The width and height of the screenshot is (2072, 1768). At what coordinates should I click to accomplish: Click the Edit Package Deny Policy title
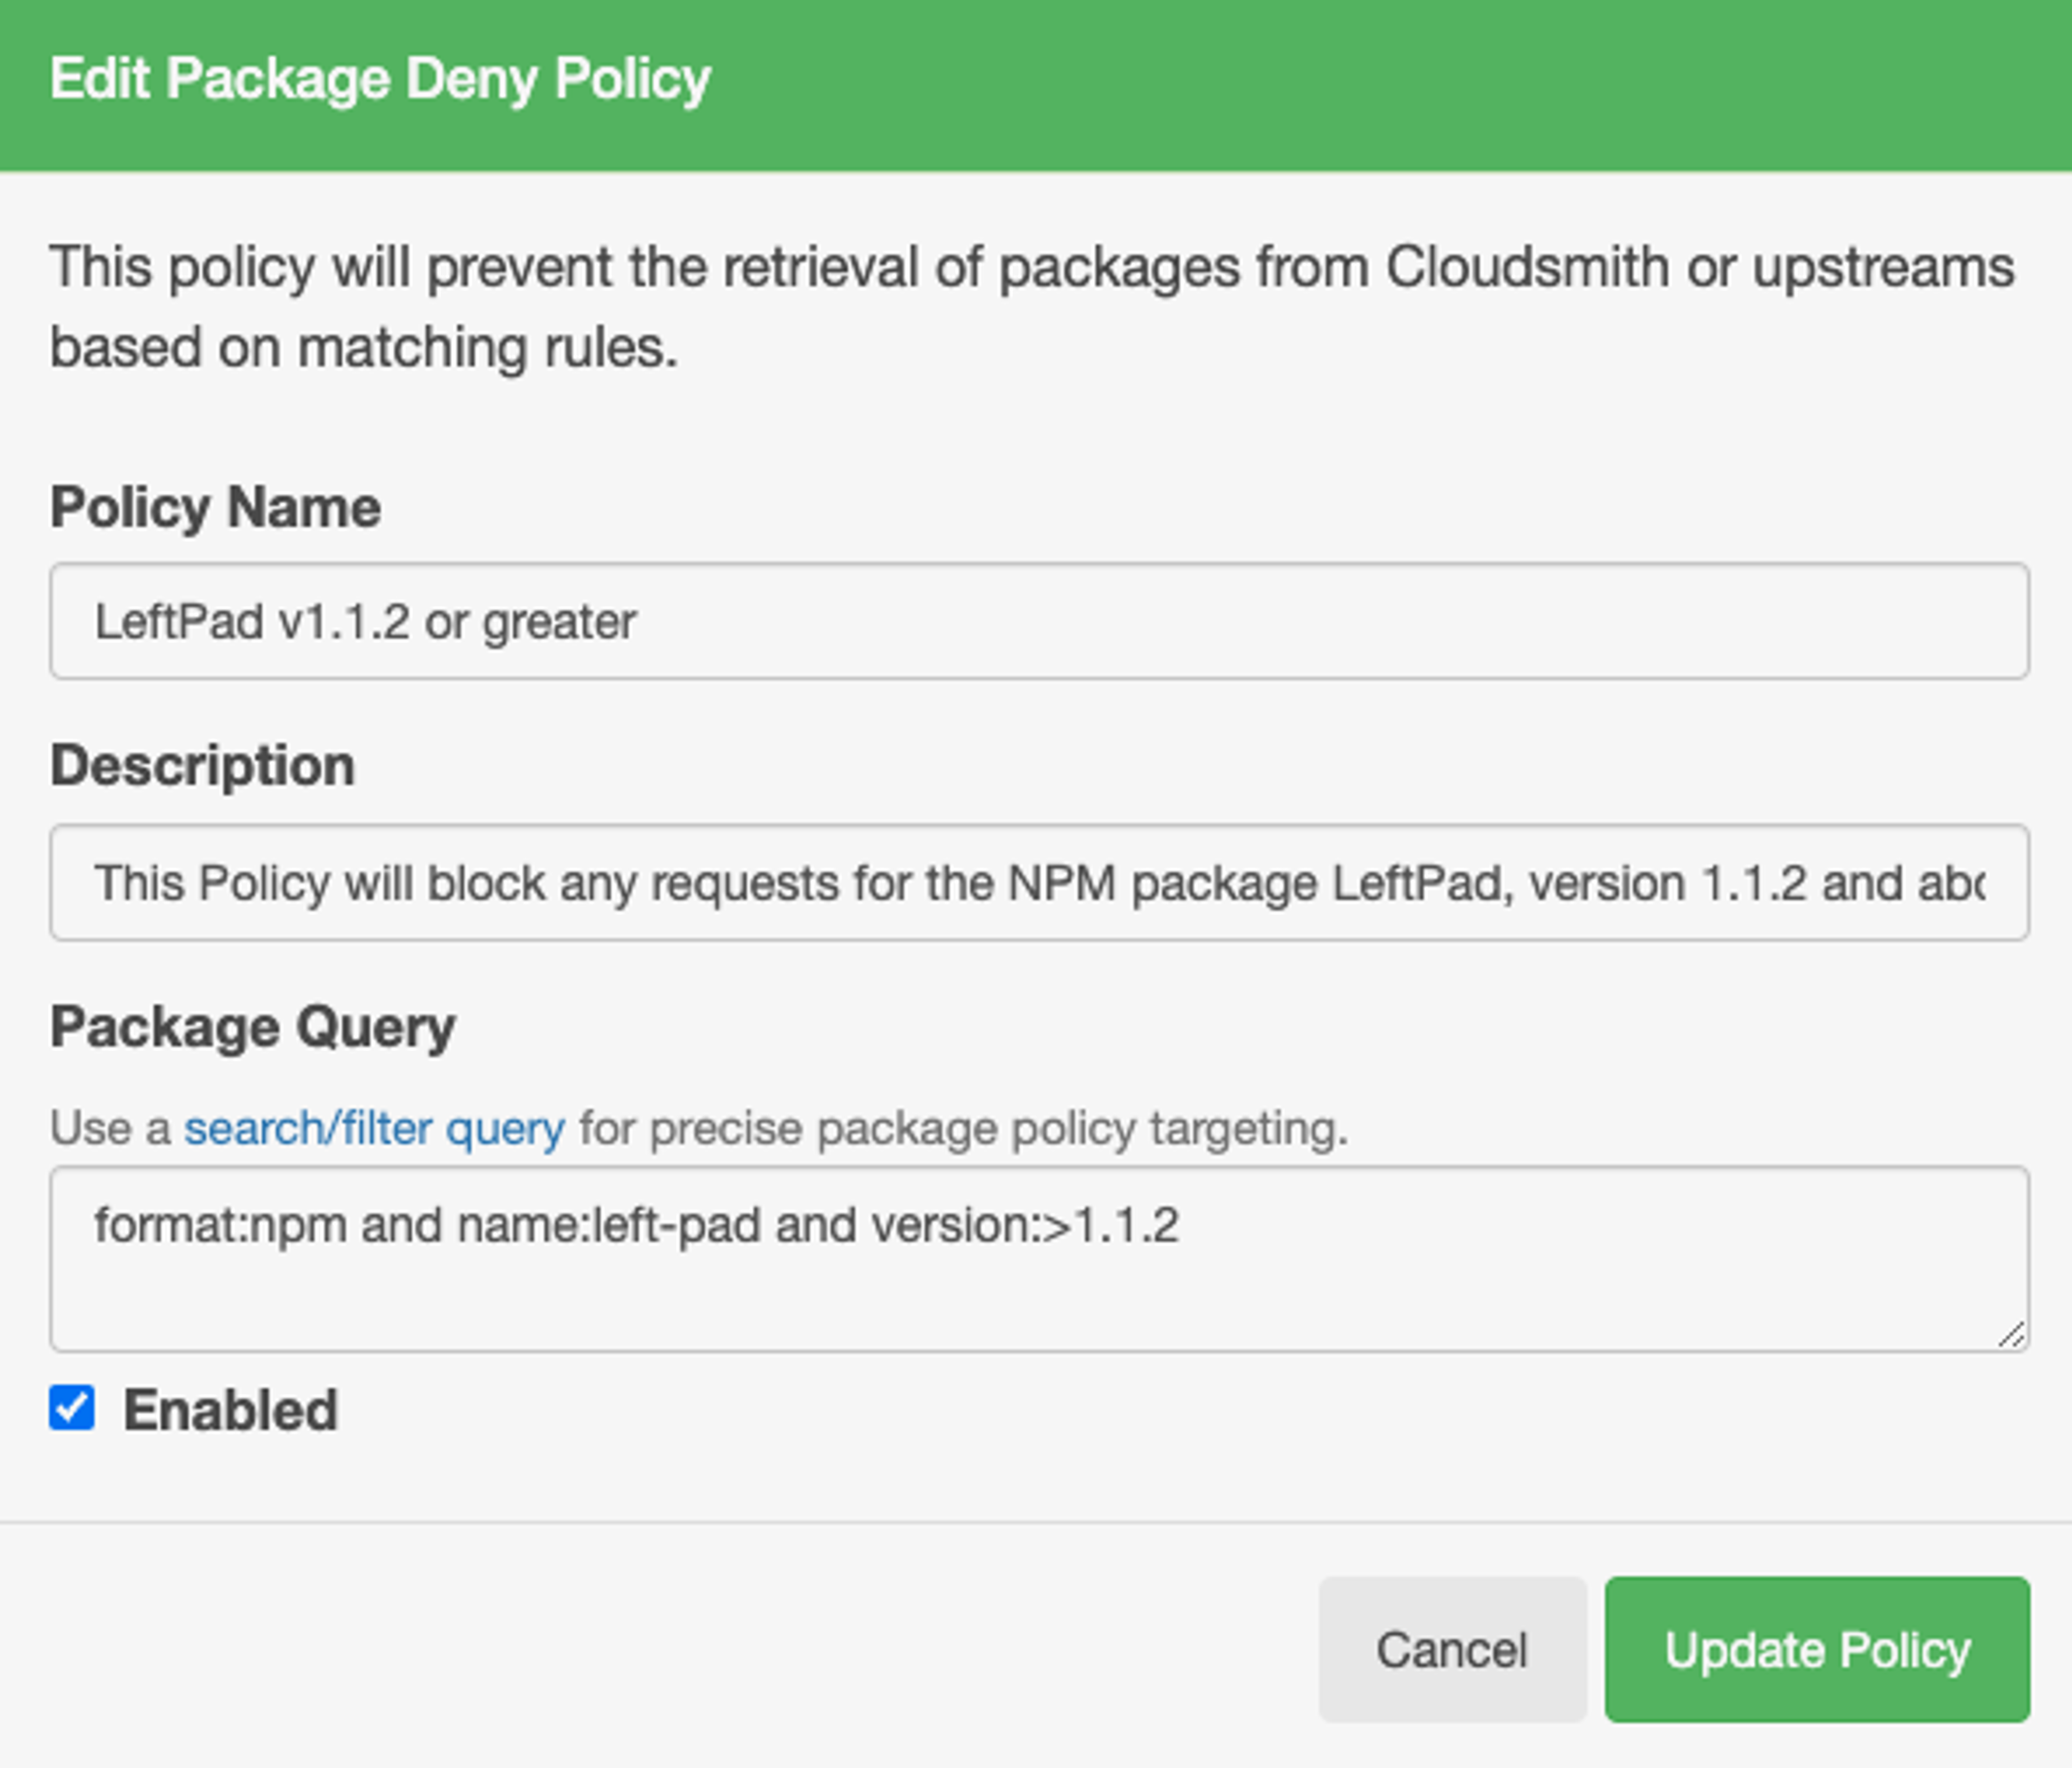380,79
